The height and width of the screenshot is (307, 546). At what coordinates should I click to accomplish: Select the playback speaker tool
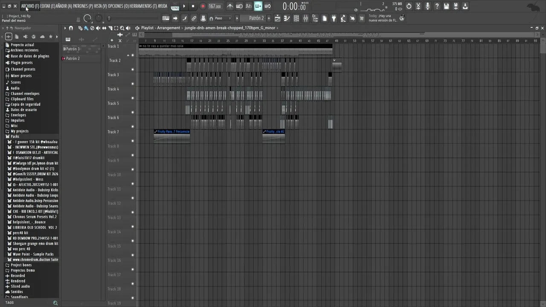click(128, 28)
